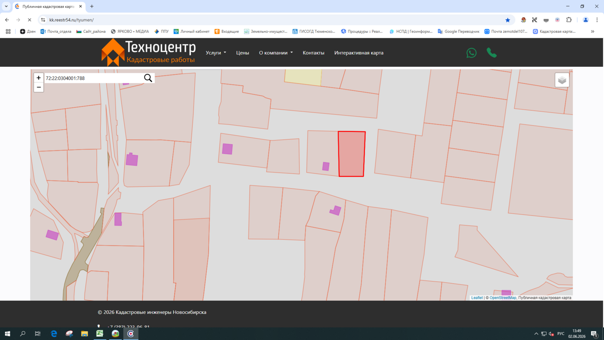
Task: Open the Google Переводчик bookmark
Action: (x=459, y=32)
